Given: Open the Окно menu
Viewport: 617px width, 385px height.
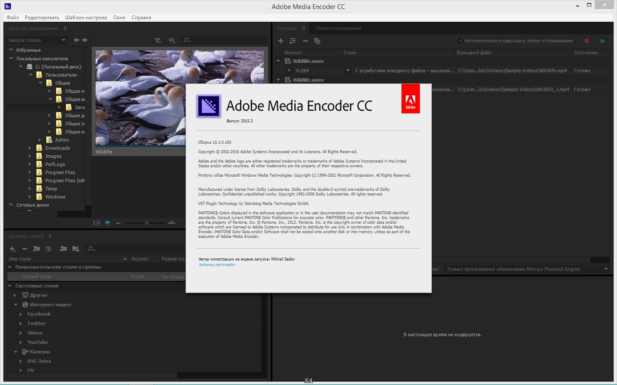Looking at the screenshot, I should [x=119, y=18].
